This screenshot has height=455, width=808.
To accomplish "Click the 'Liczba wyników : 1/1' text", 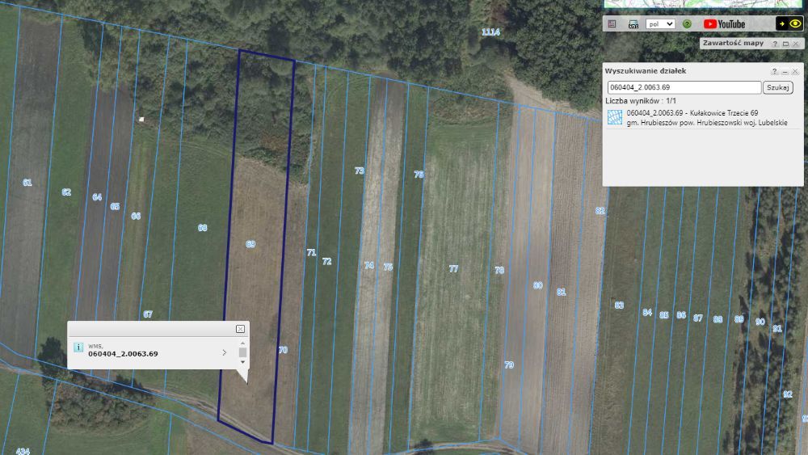I will (x=641, y=101).
